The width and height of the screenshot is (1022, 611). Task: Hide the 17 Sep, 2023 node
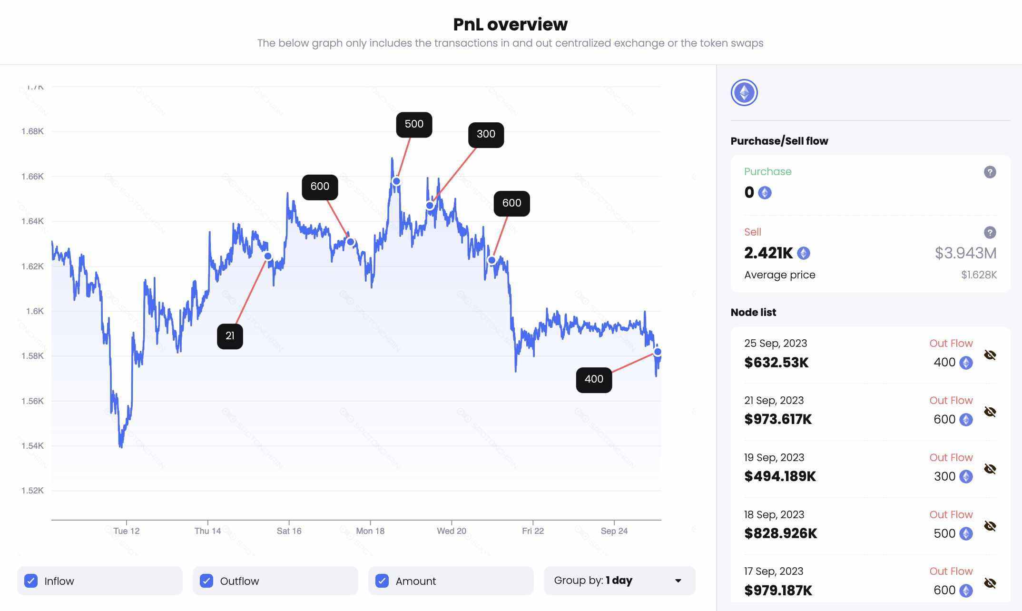coord(990,583)
